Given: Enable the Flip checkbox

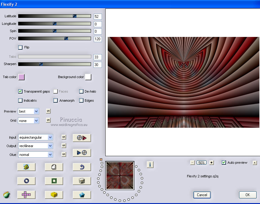Looking at the screenshot, I should coord(20,48).
